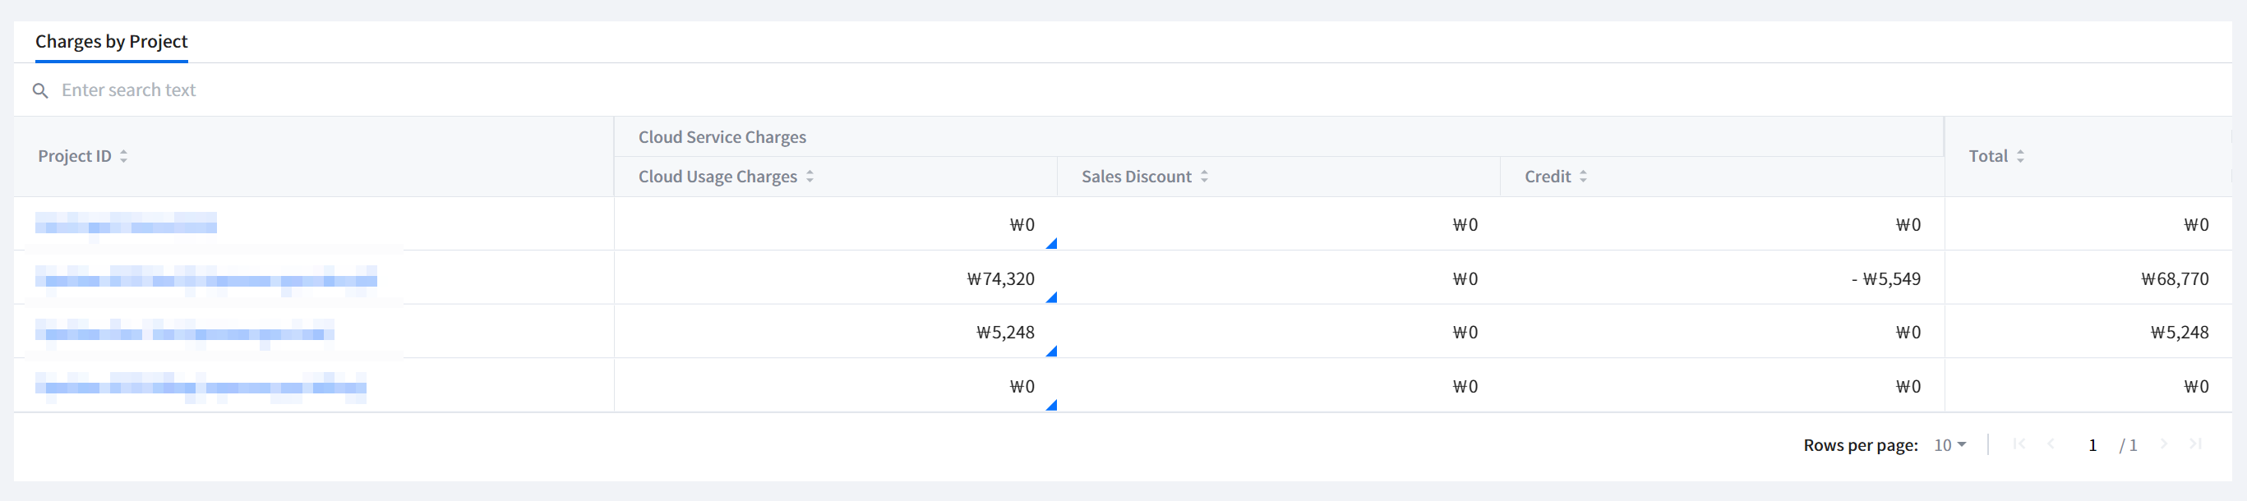
Task: Sort by Sales Discount column
Action: tap(1204, 177)
